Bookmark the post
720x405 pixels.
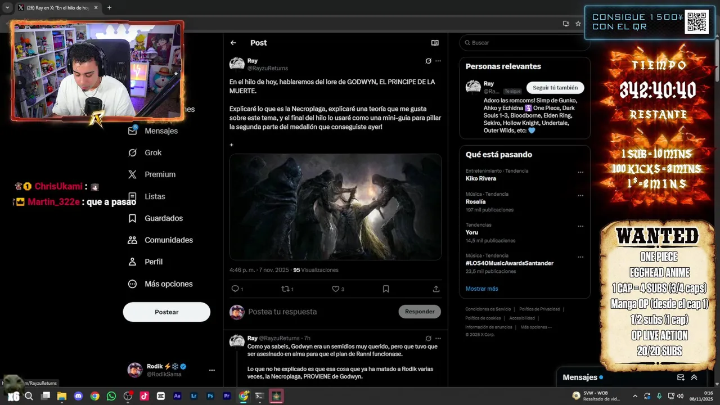click(386, 289)
